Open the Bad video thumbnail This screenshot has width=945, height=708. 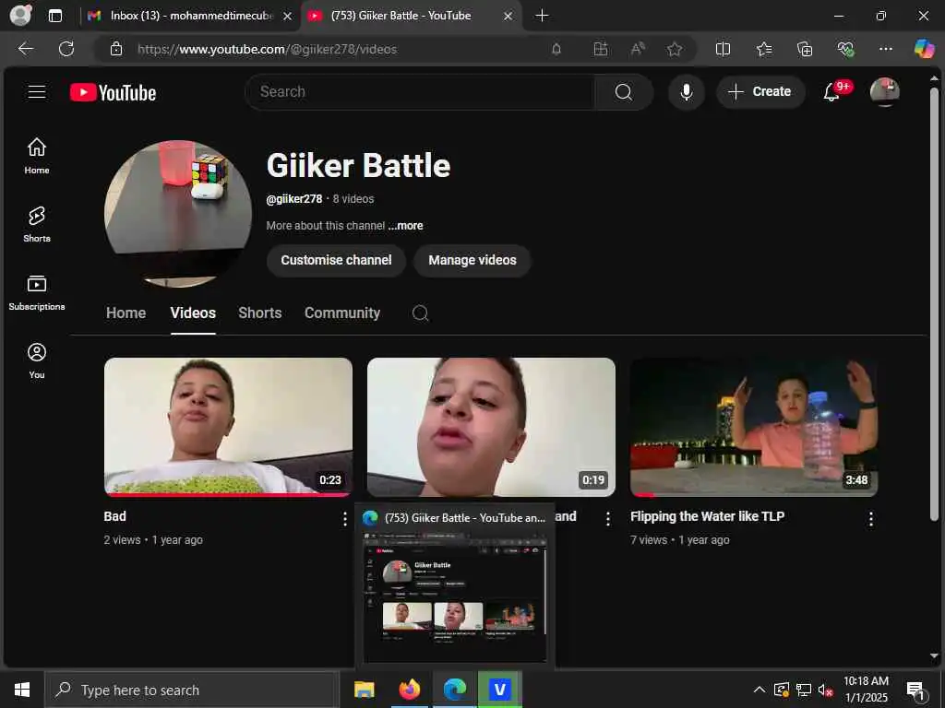click(x=228, y=427)
